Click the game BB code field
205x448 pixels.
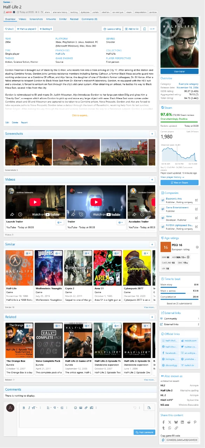182,440
